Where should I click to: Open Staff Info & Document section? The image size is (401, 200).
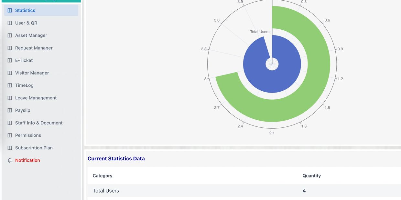click(x=39, y=123)
